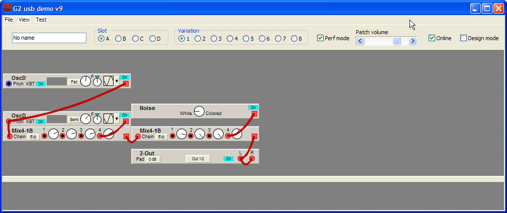Click the top OscD waveform shape icon
The height and width of the screenshot is (213, 507).
point(108,81)
